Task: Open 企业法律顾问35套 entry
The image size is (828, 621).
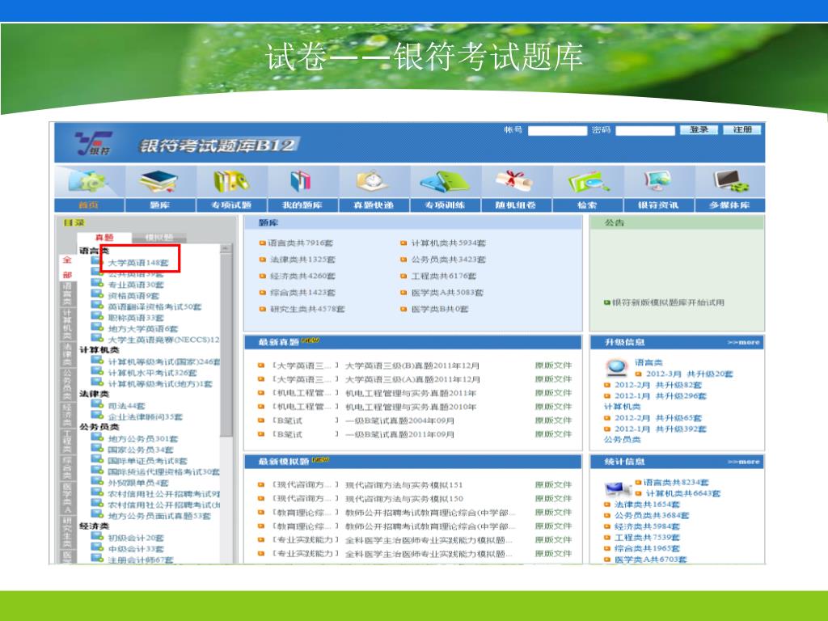Action: [x=146, y=416]
